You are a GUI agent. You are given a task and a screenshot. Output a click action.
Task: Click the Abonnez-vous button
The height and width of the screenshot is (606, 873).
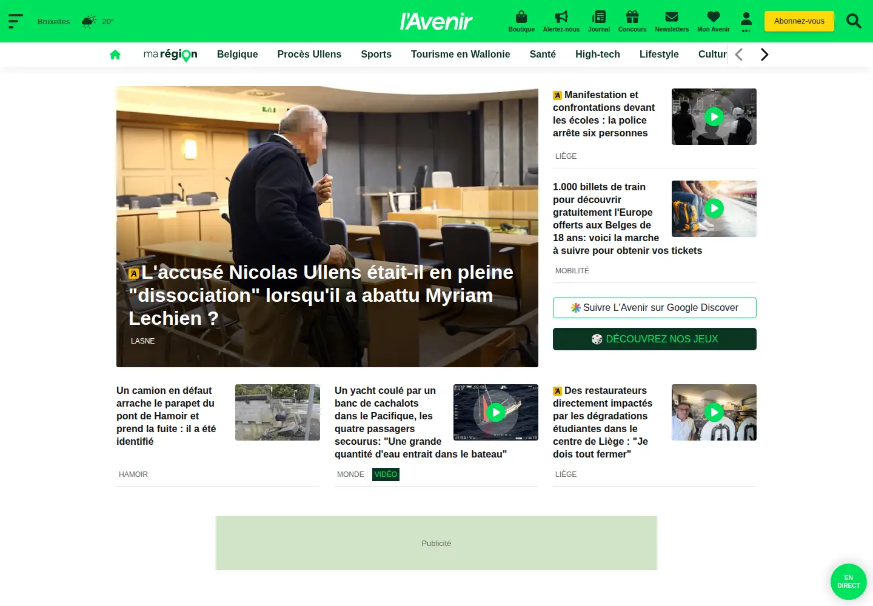tap(799, 21)
